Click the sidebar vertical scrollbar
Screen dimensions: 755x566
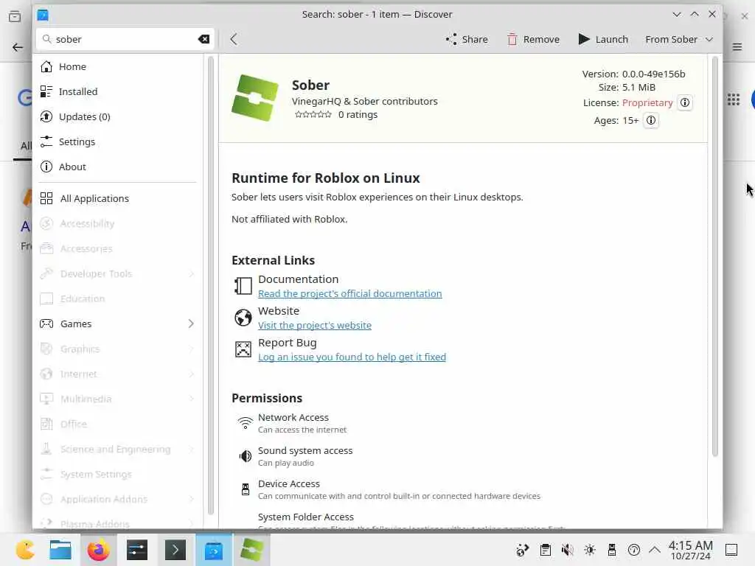pos(210,285)
